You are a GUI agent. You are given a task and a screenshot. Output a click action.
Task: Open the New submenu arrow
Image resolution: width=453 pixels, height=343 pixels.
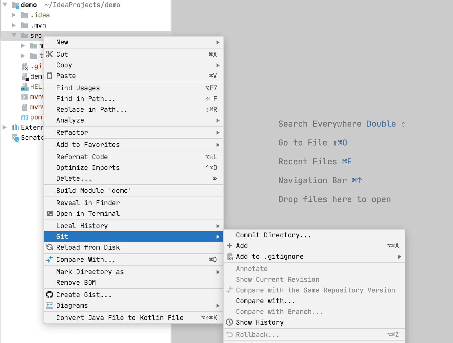(x=218, y=42)
